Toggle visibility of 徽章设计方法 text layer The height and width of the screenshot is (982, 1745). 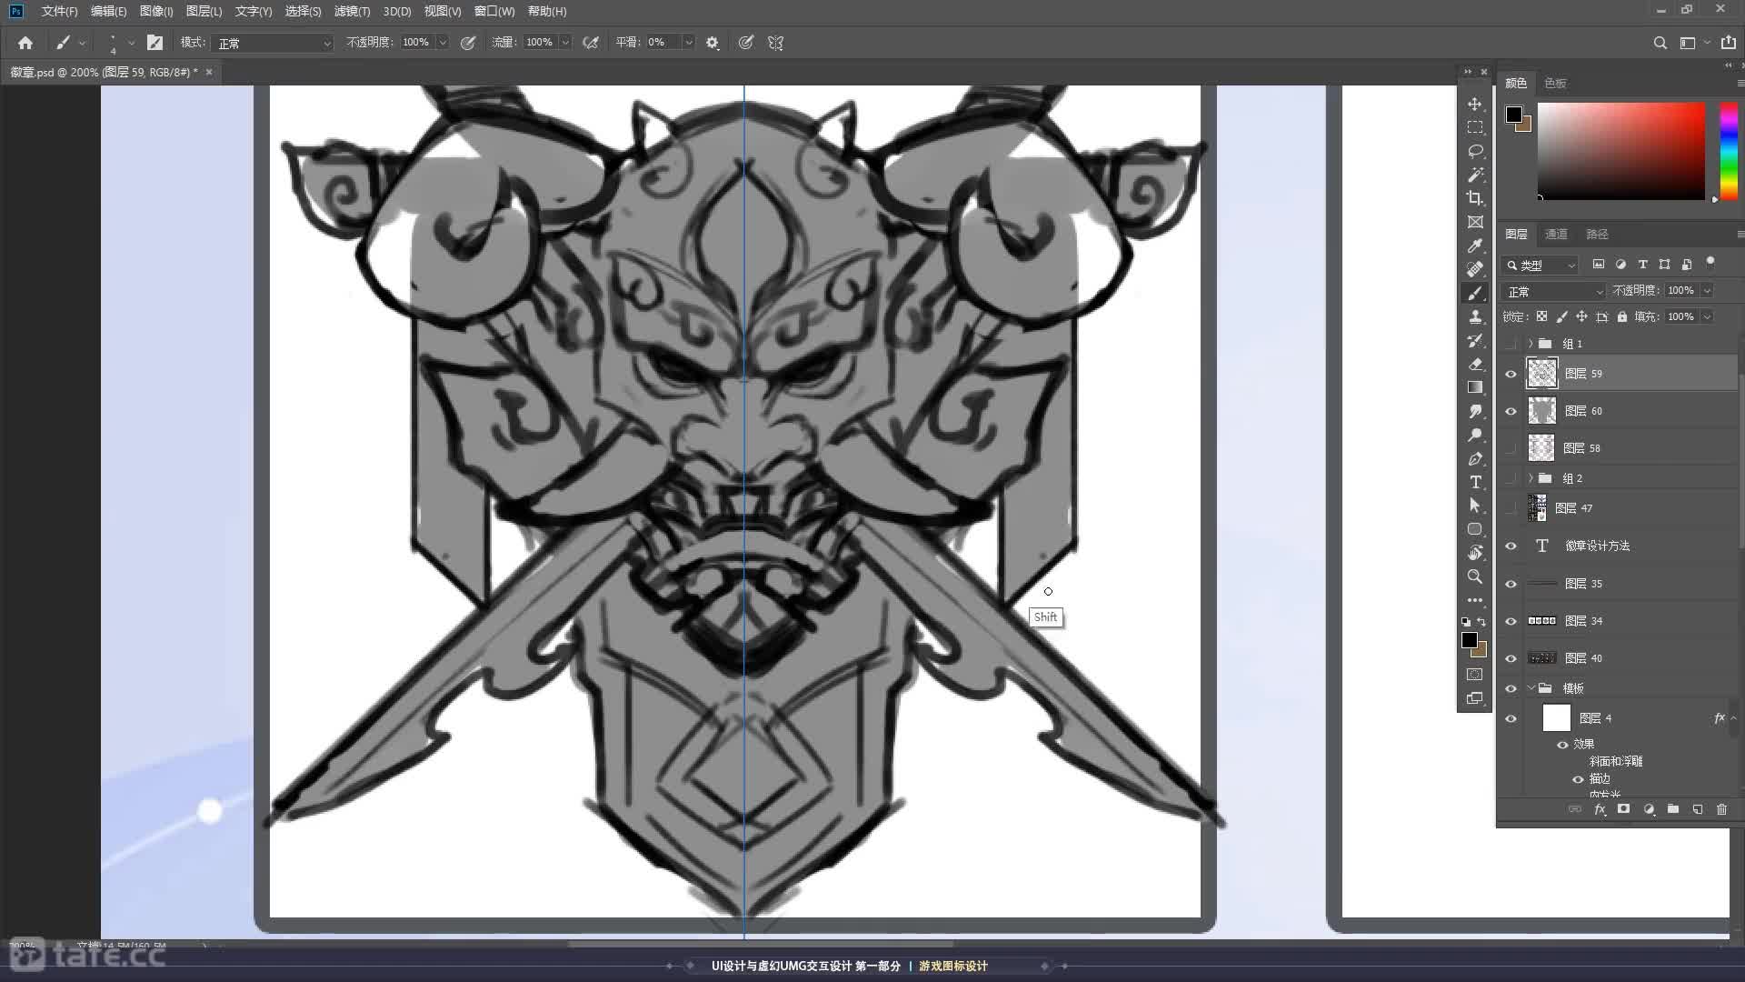[x=1511, y=546]
